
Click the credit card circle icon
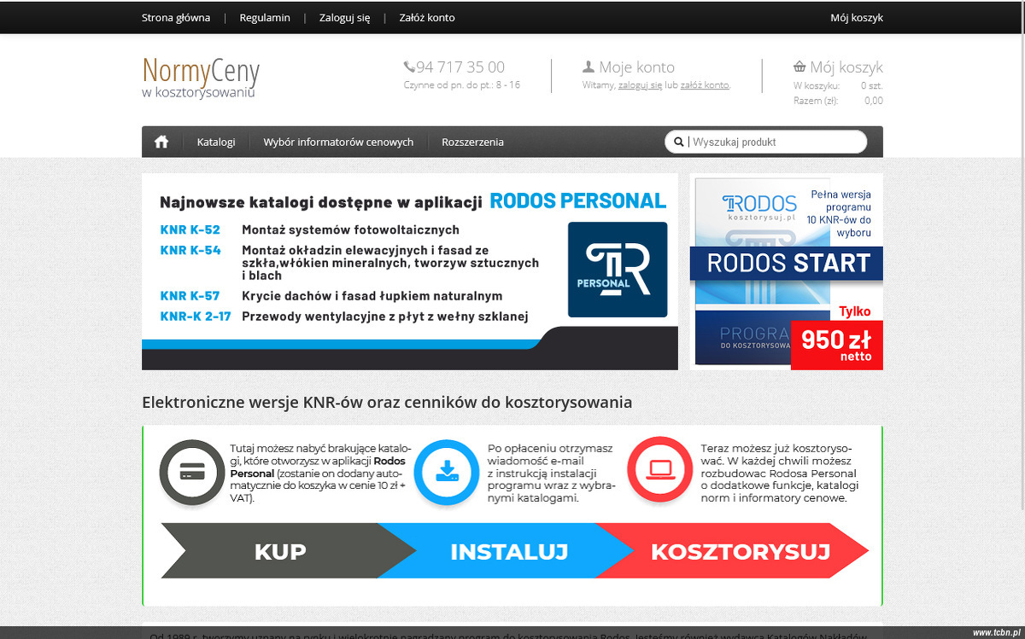point(192,471)
